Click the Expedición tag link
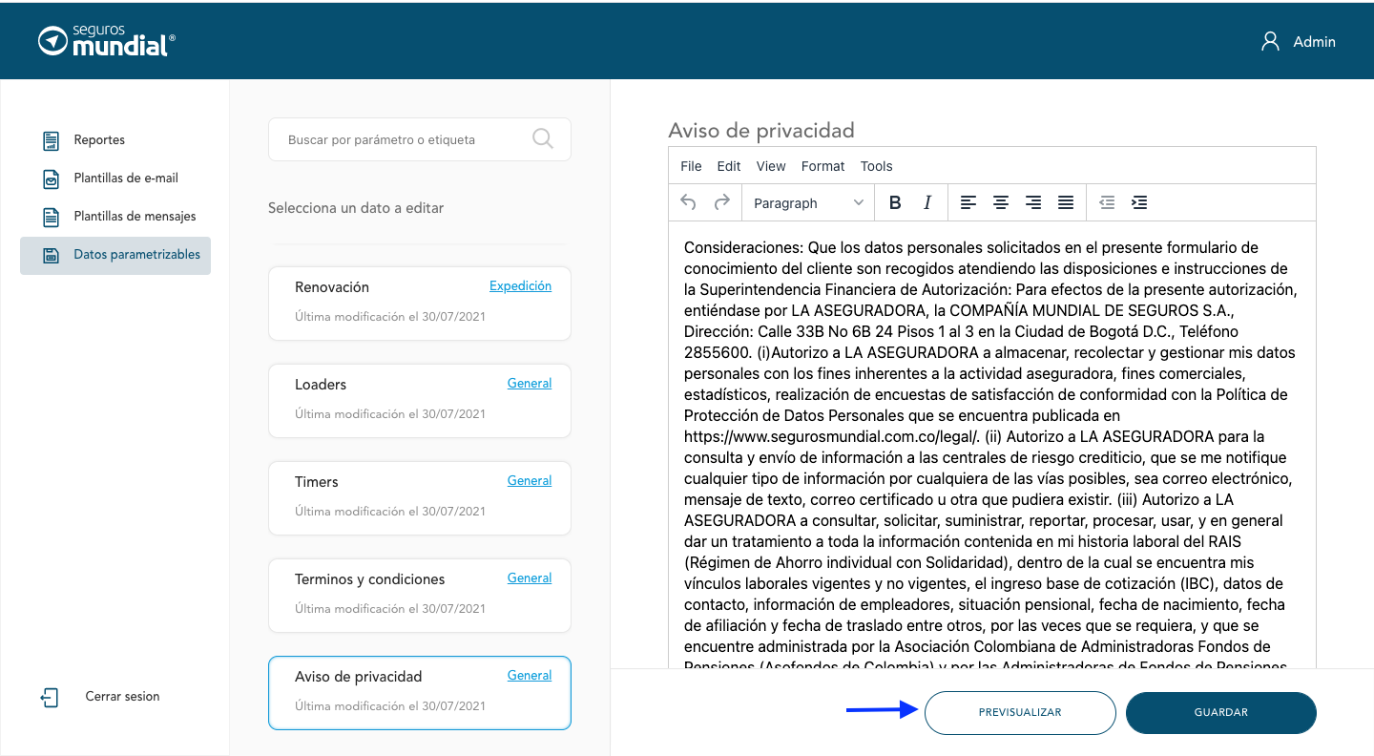 coord(520,285)
